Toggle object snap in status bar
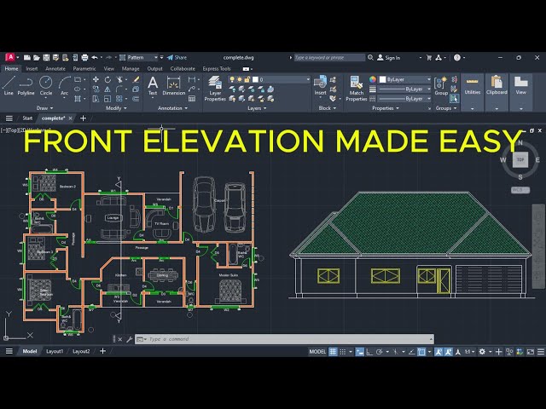Viewport: 546px width, 409px height. (421, 352)
